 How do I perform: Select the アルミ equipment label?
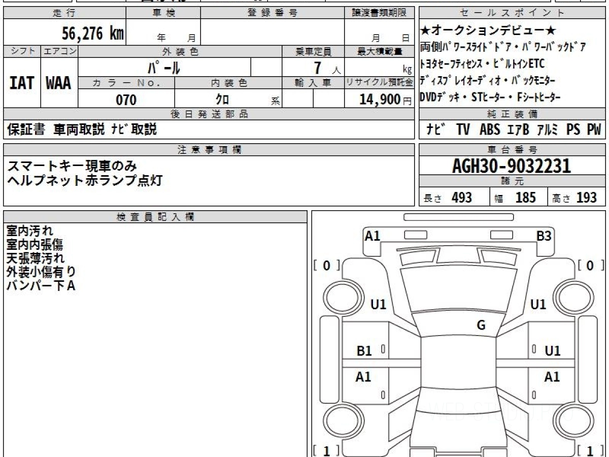click(x=547, y=130)
